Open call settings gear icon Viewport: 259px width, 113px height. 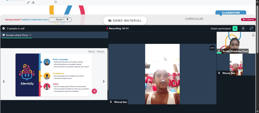coord(4,28)
